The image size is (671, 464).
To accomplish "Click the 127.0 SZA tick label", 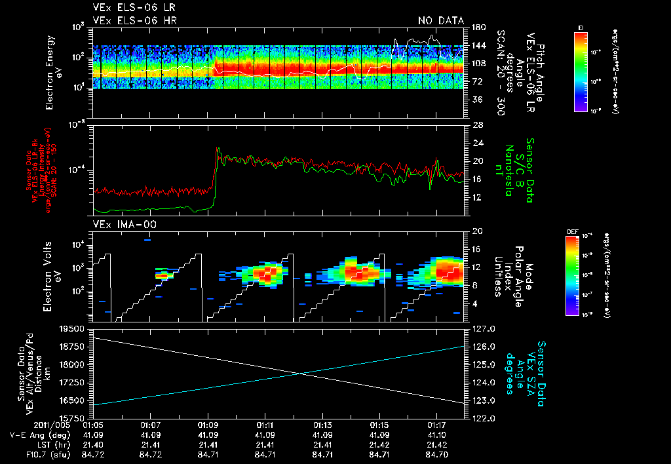I will pos(484,329).
